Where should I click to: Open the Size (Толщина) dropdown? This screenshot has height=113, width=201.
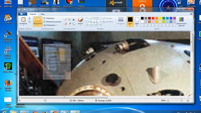[121, 22]
